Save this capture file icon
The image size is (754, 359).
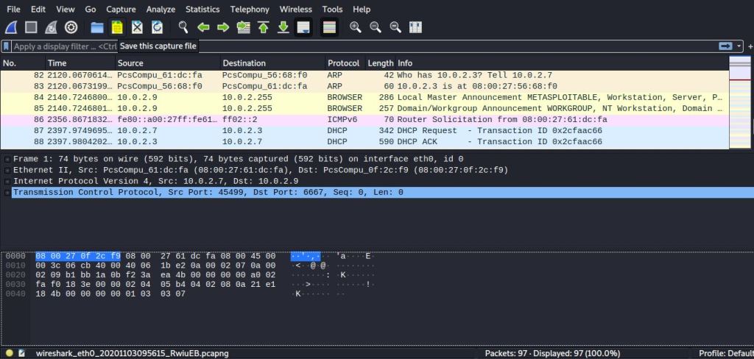coord(116,27)
